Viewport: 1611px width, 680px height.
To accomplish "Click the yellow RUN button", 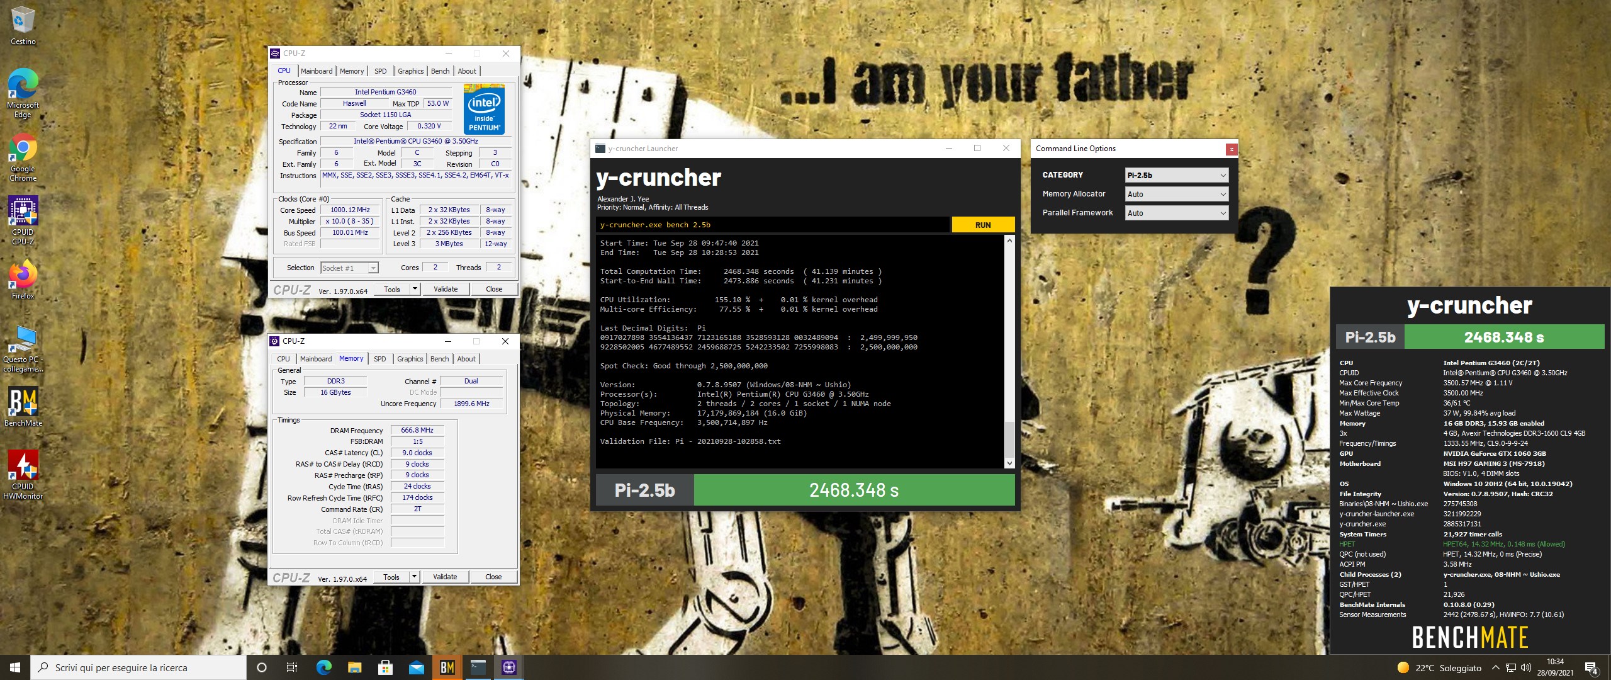I will click(x=983, y=225).
